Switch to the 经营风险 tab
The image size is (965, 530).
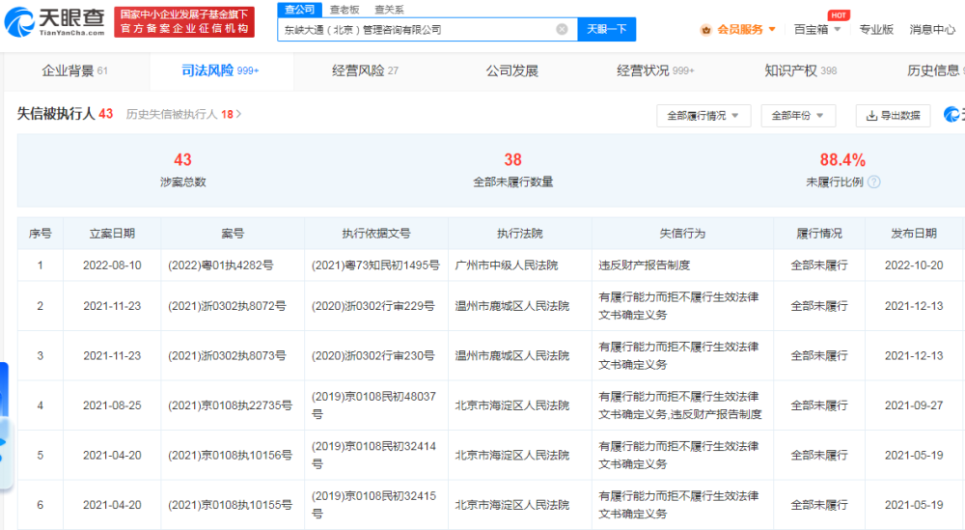(x=365, y=70)
